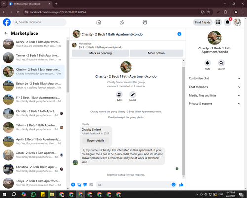This screenshot has height=198, width=247.
Task: Open the Friends icon in top navigation
Action: click(122, 22)
